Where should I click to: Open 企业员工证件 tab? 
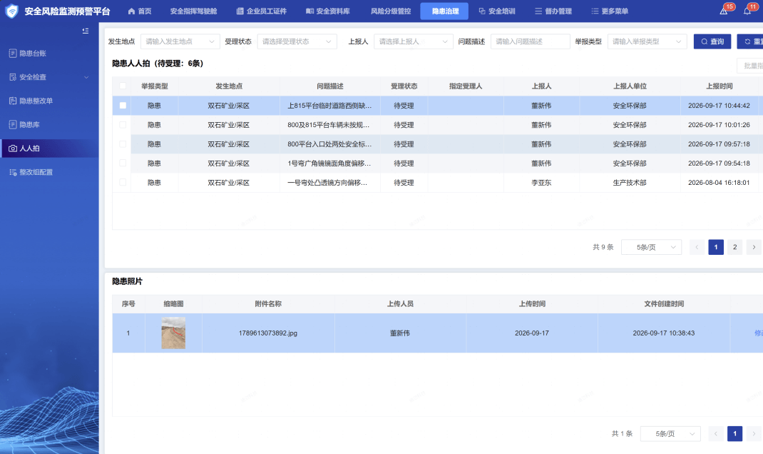point(261,11)
